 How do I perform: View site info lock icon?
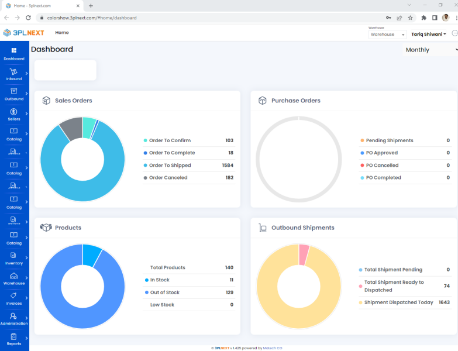coord(42,18)
